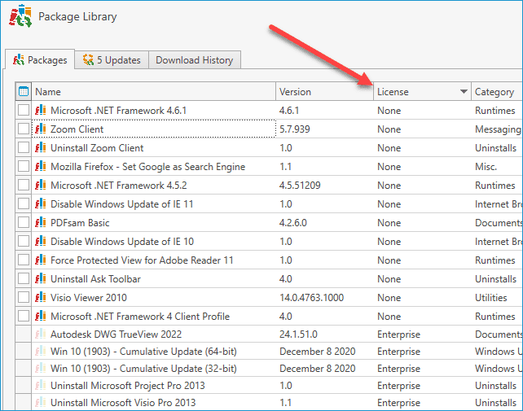This screenshot has width=523, height=411.
Task: Click the Autodesk DWG TrueView 2022 icon
Action: coord(41,334)
